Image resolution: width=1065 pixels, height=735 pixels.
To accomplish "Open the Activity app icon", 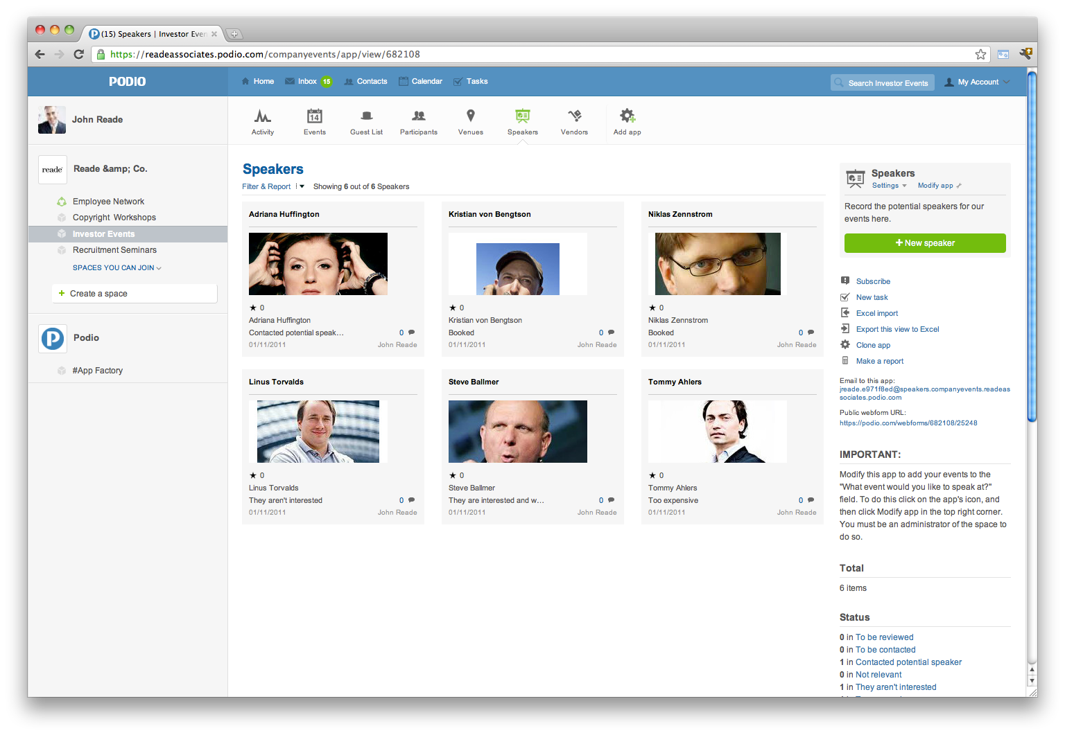I will click(262, 116).
